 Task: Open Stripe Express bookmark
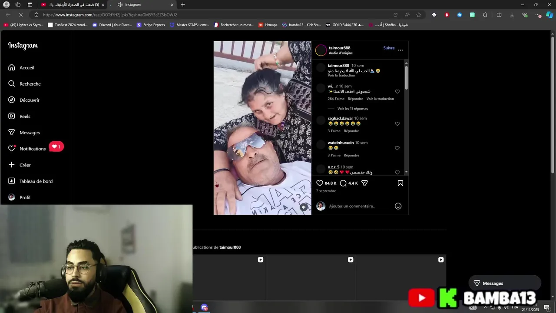151,25
